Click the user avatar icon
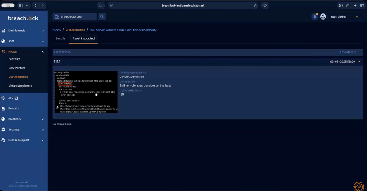 [323, 16]
